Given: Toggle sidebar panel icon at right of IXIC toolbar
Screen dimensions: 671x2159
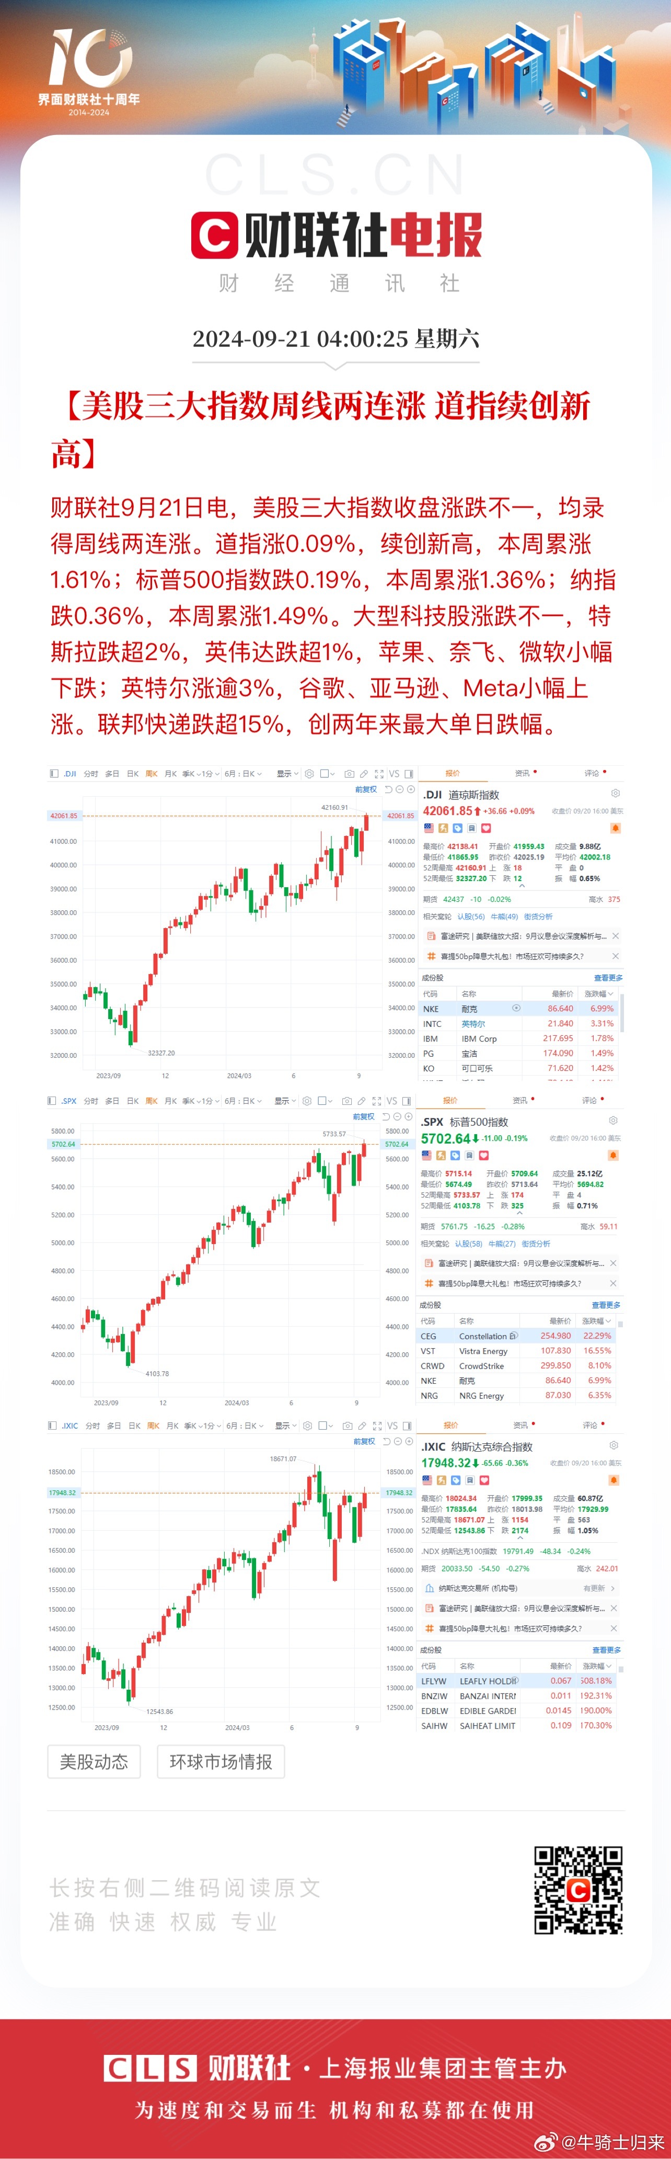Looking at the screenshot, I should [407, 1426].
